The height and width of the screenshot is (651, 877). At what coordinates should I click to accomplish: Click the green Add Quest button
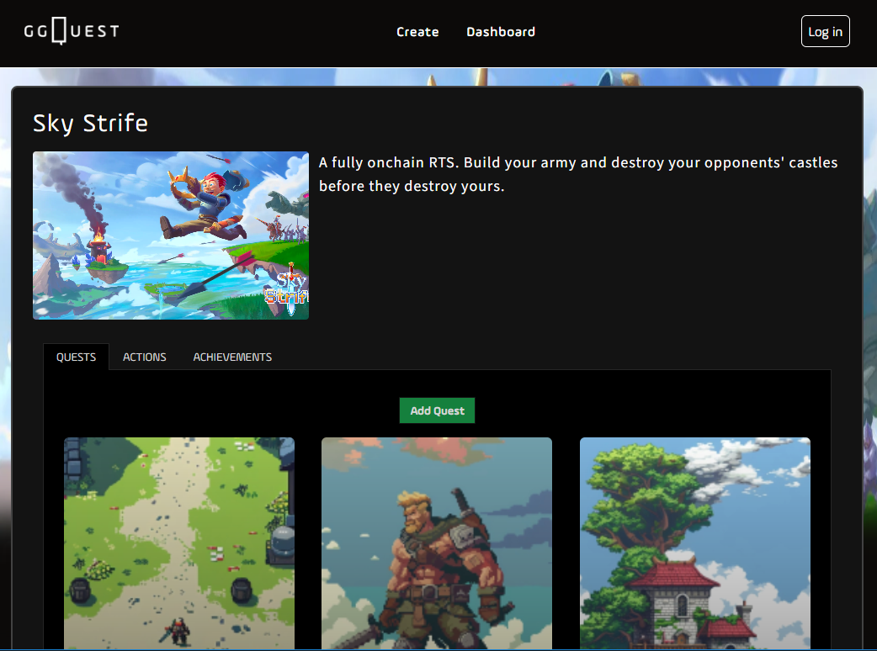437,410
